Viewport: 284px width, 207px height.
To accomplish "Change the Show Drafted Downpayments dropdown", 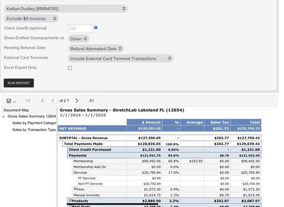I will click(x=78, y=39).
